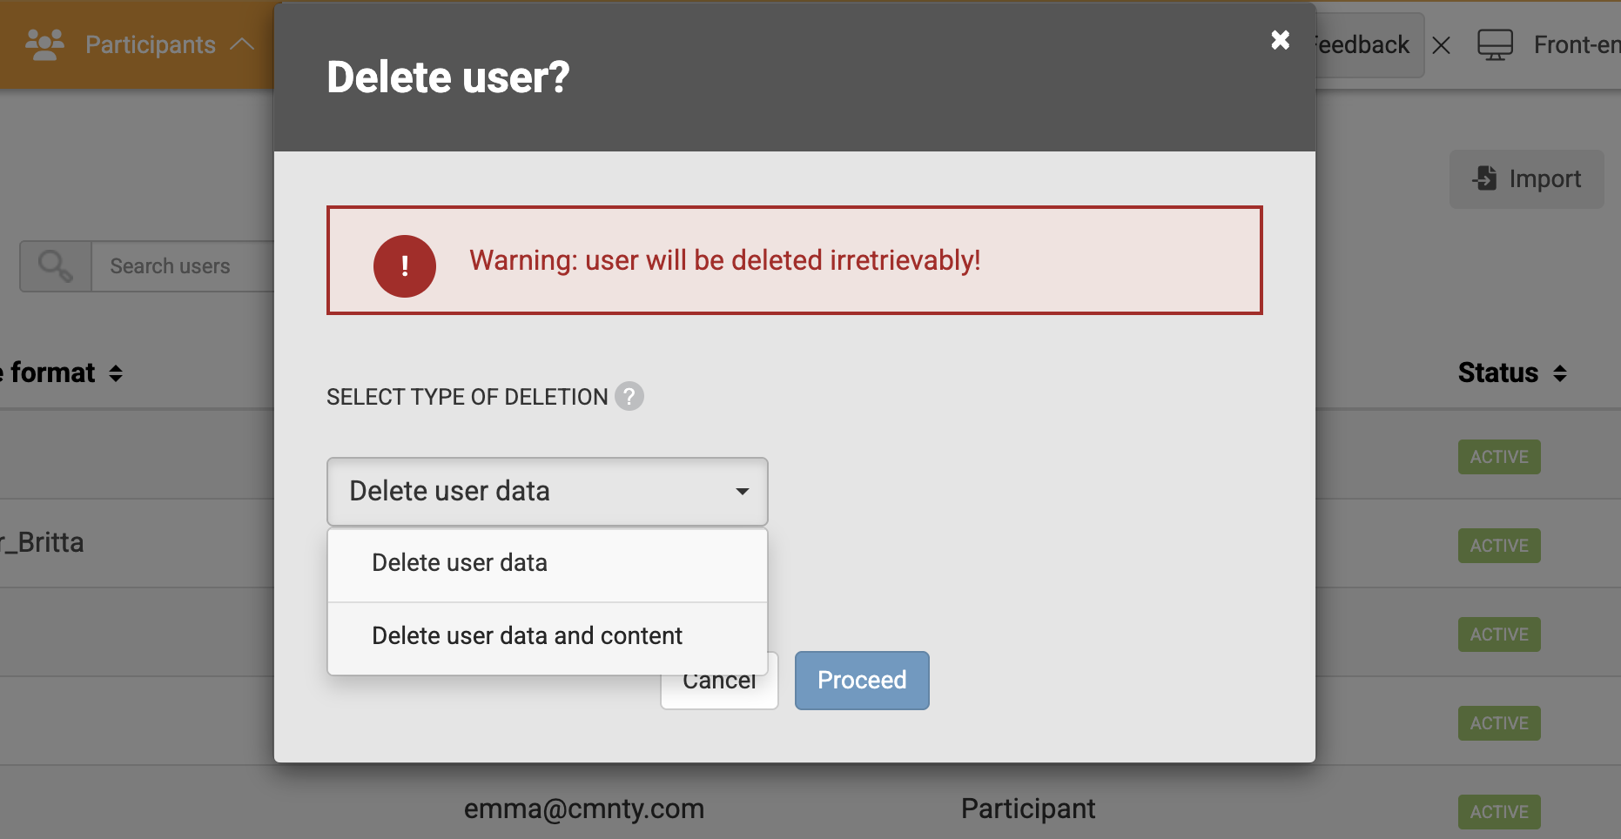Viewport: 1621px width, 839px height.
Task: Click the Cancel button
Action: pos(719,691)
